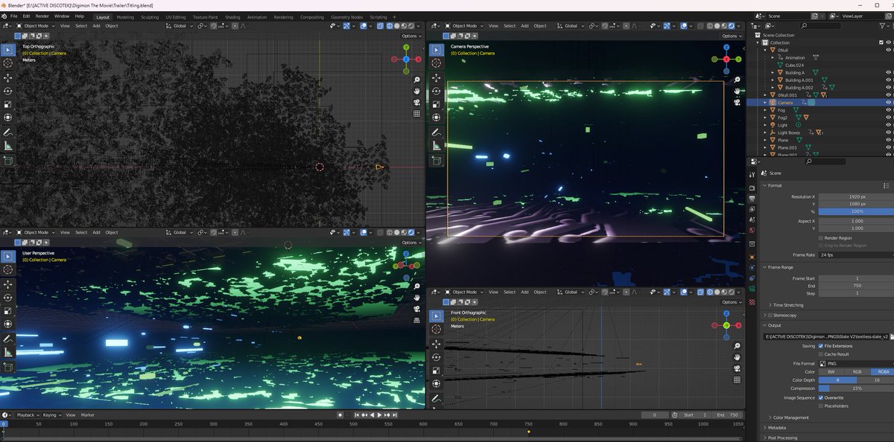Select Annotate tool in Top Orthographic viewport
This screenshot has height=442, width=894.
click(8, 132)
